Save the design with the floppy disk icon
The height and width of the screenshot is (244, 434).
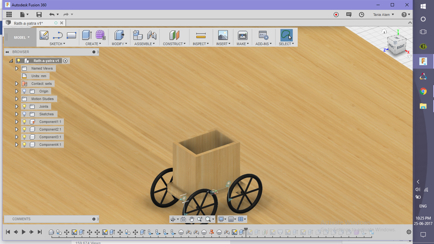[x=39, y=15]
